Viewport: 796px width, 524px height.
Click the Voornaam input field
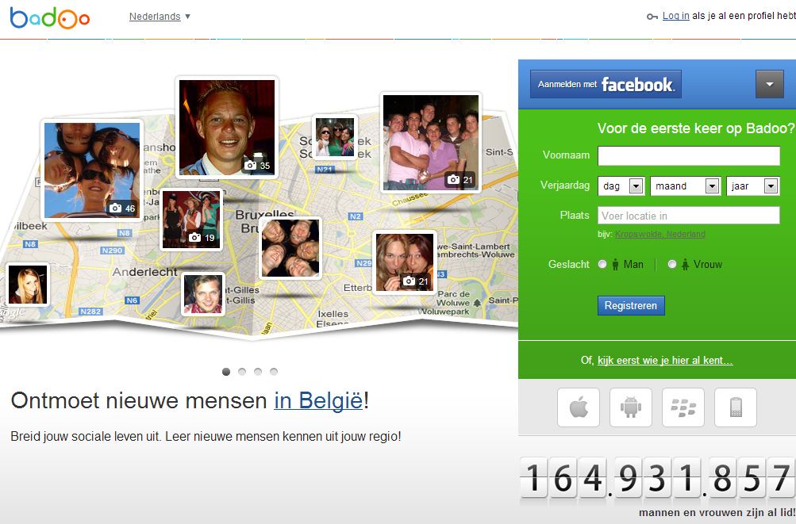(x=689, y=155)
